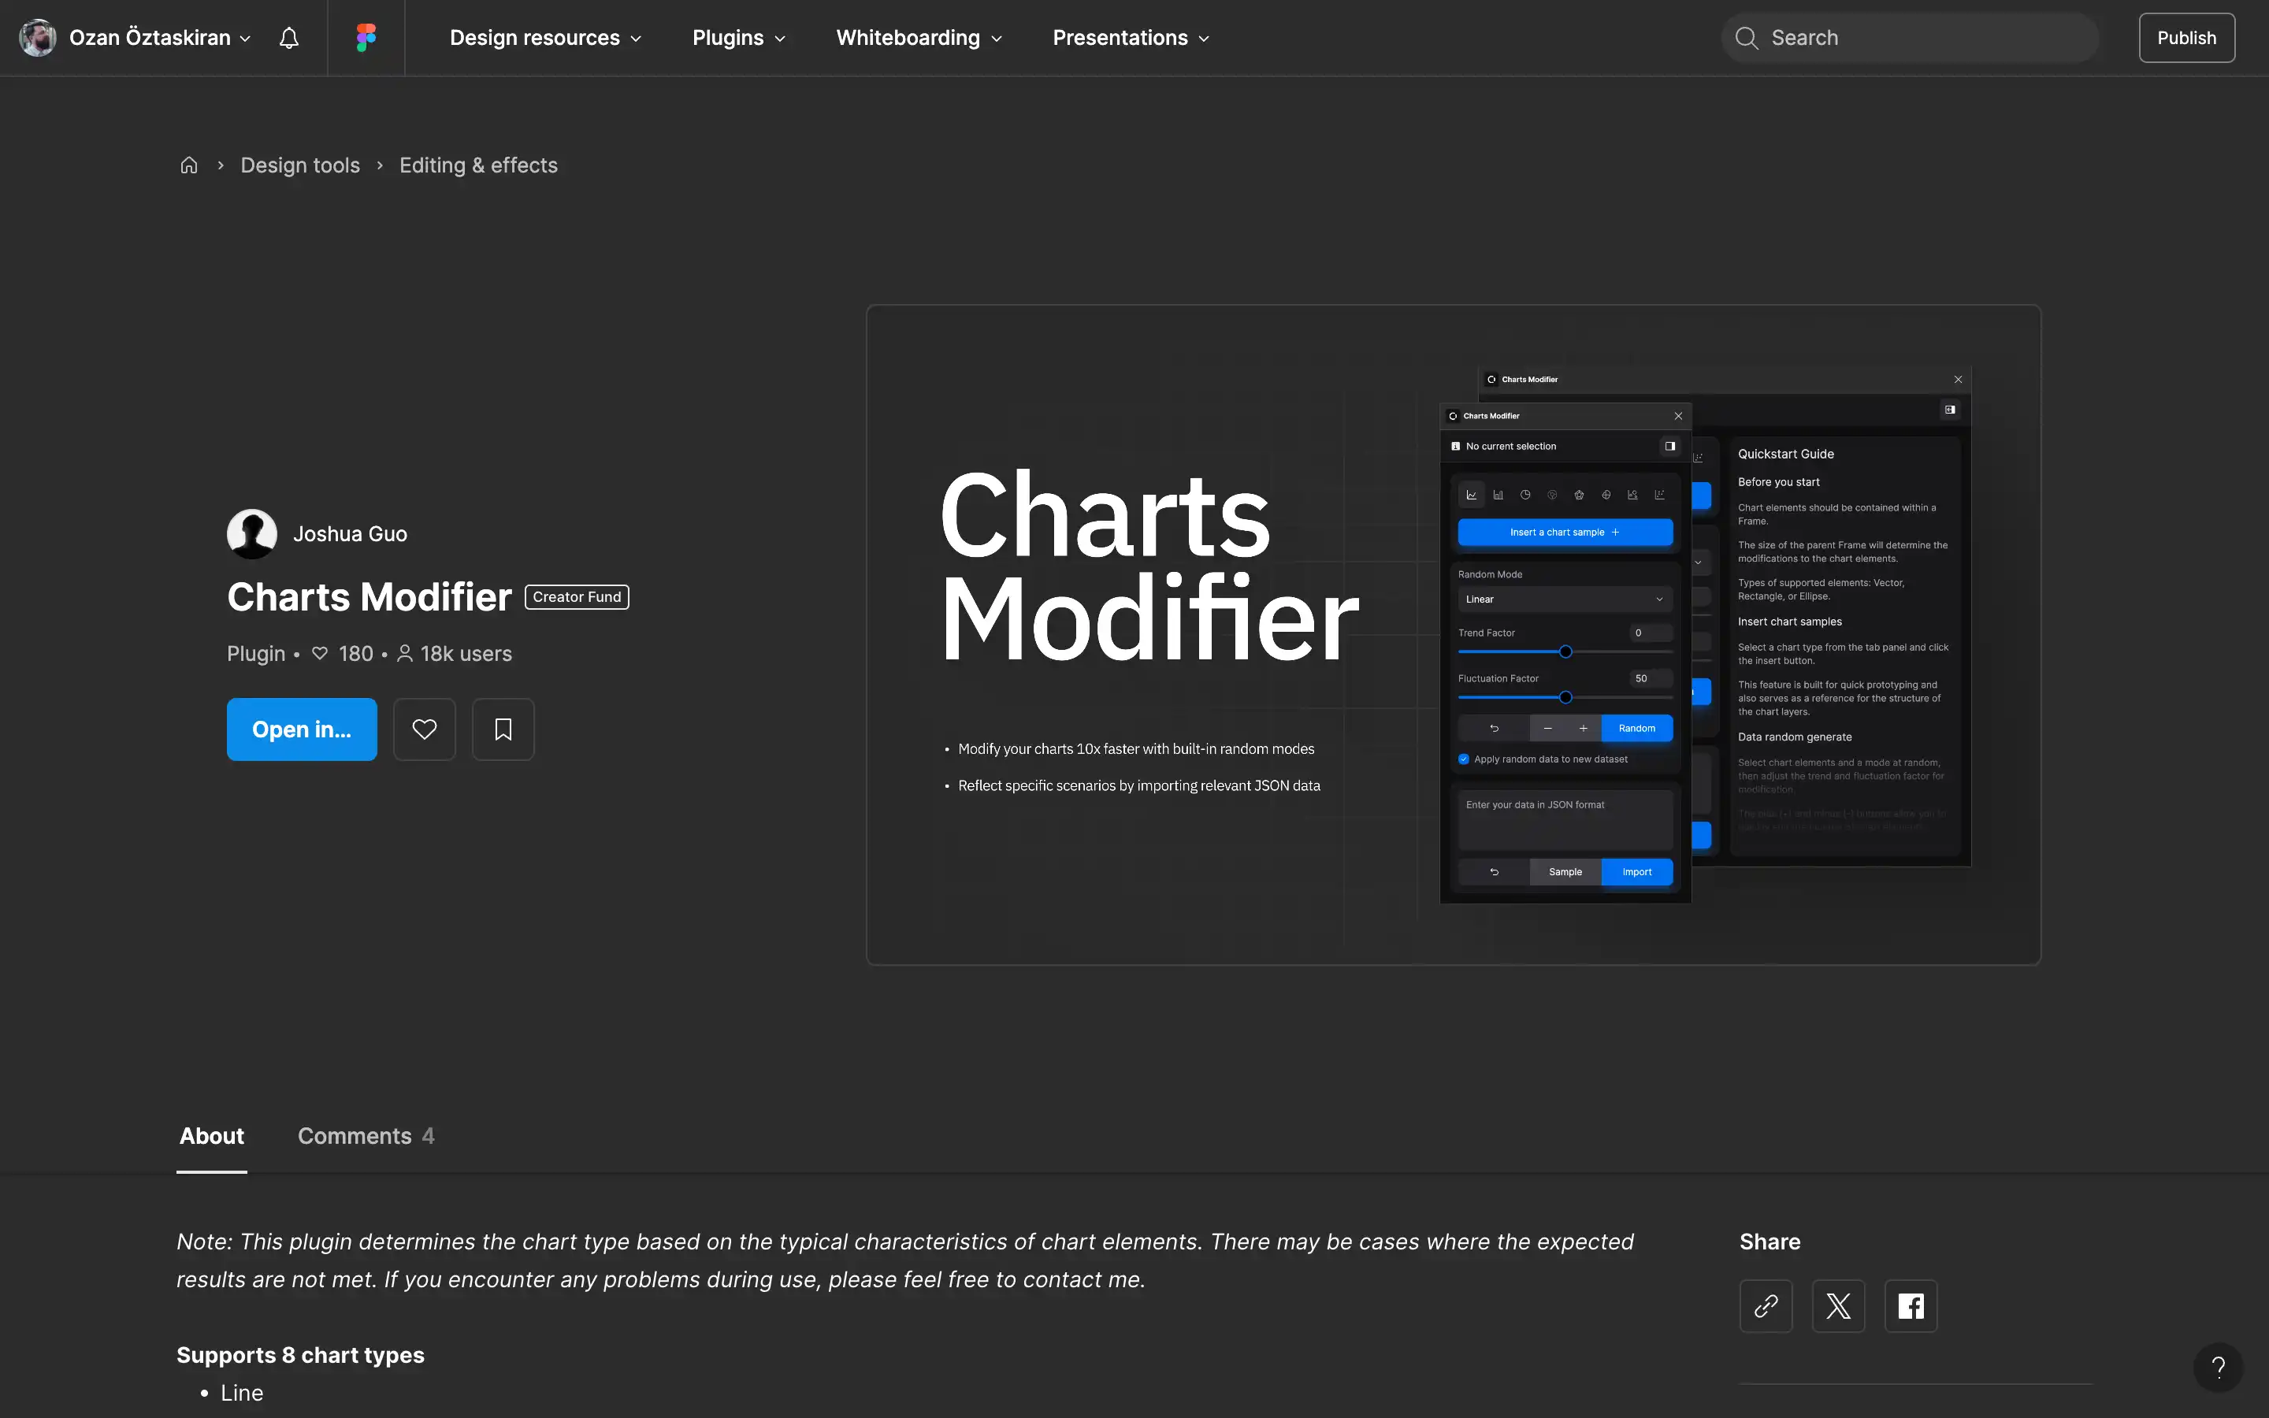Click the Figma logo icon
Screen dimensions: 2269x1418
pos(366,38)
